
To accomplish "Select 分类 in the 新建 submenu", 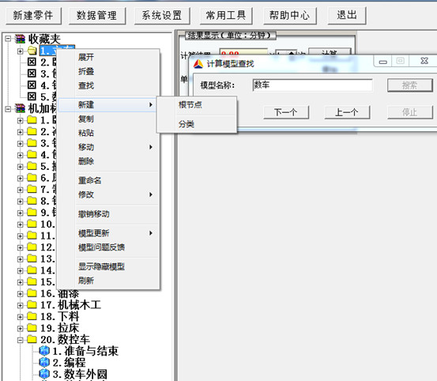I will pyautogui.click(x=186, y=124).
